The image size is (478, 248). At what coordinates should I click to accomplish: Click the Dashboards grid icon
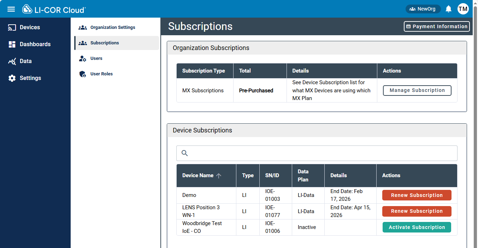pyautogui.click(x=12, y=44)
